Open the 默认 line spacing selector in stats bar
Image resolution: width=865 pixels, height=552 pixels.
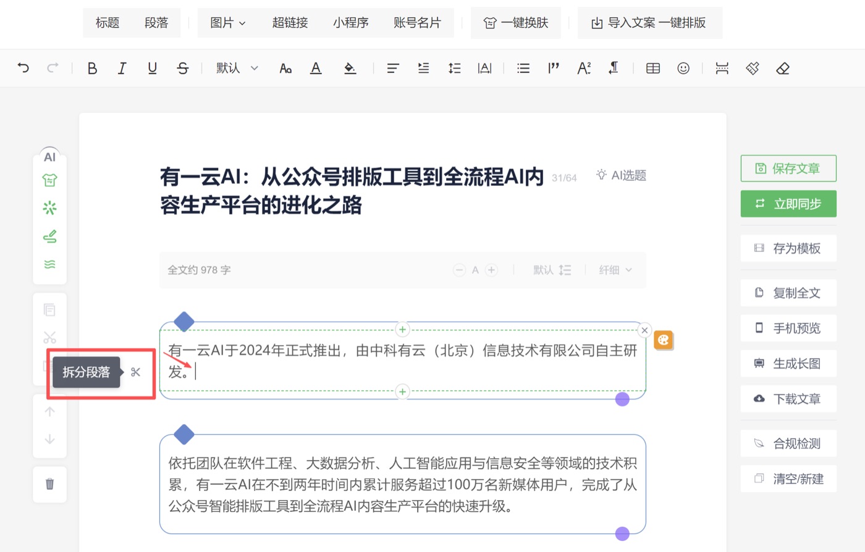coord(552,270)
